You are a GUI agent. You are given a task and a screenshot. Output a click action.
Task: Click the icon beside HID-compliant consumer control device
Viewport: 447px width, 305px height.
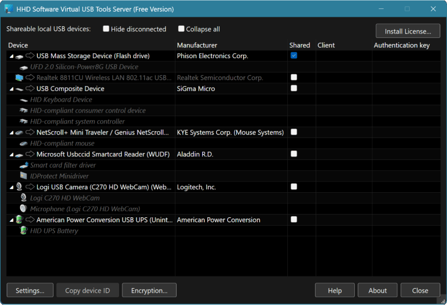click(23, 111)
